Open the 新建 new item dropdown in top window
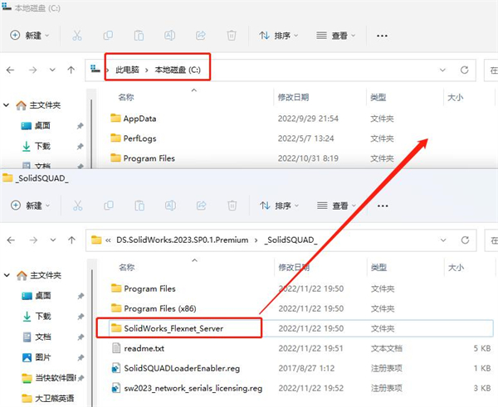This screenshot has height=407, width=498. (x=30, y=36)
